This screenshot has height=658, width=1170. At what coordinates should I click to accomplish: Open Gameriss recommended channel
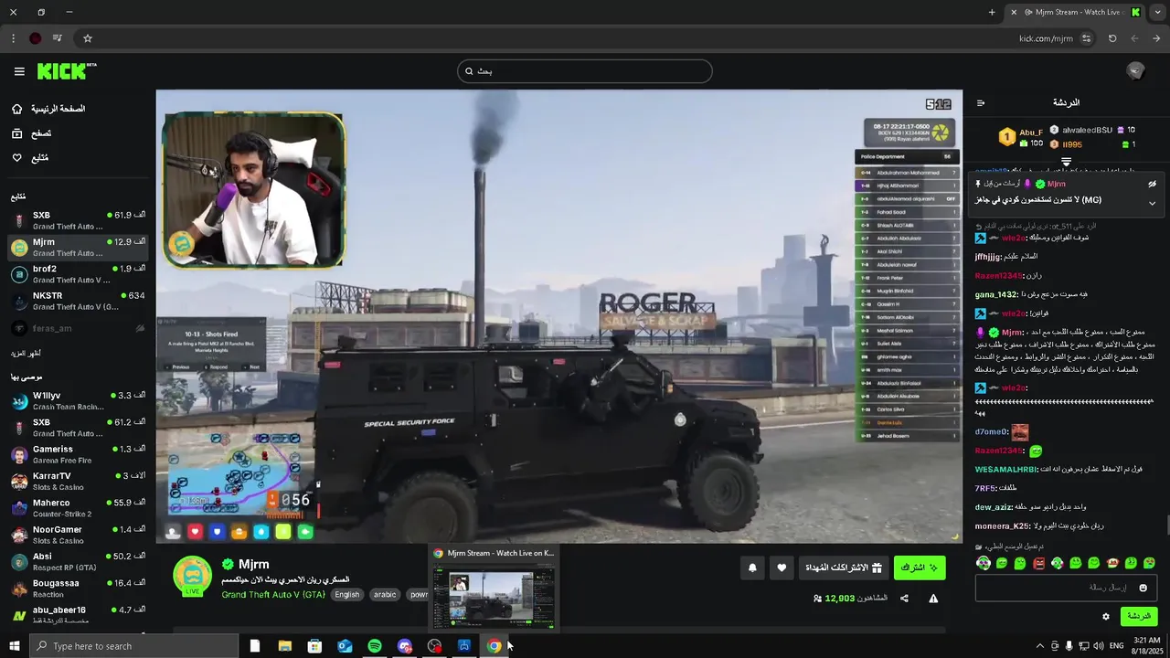click(x=78, y=454)
